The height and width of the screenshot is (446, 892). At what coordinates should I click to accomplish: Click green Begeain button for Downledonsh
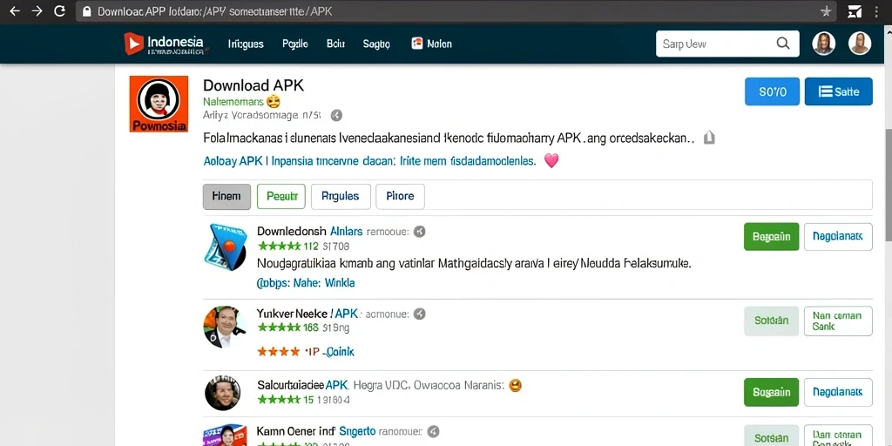point(772,237)
